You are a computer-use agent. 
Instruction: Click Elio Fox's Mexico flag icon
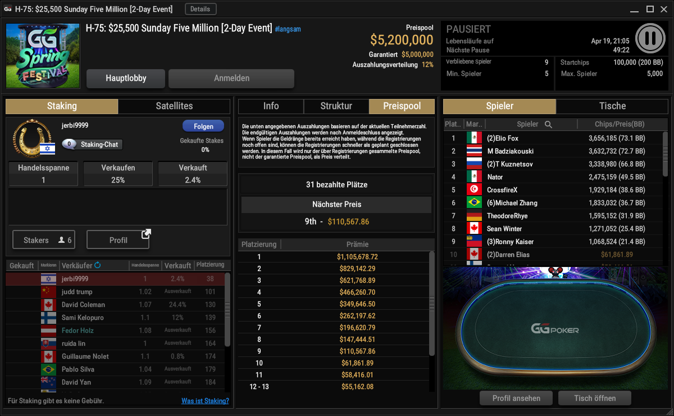pos(475,138)
